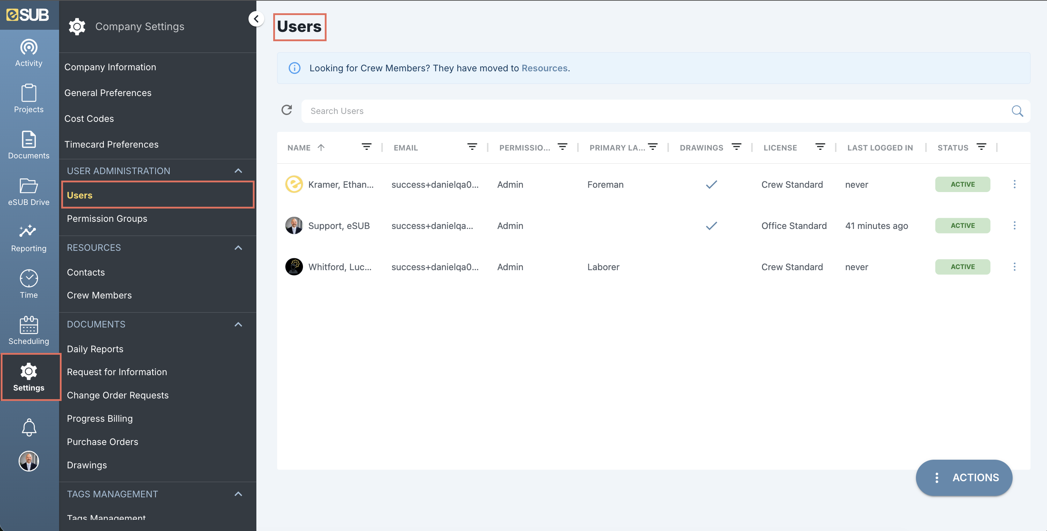The width and height of the screenshot is (1047, 531).
Task: Open the Reporting section
Action: [x=29, y=238]
